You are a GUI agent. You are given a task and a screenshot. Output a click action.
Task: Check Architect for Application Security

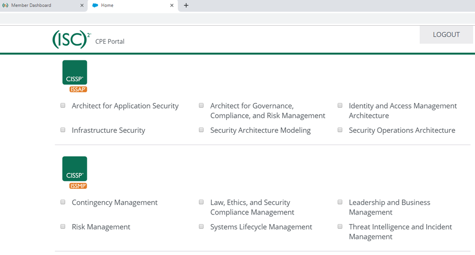tap(63, 106)
